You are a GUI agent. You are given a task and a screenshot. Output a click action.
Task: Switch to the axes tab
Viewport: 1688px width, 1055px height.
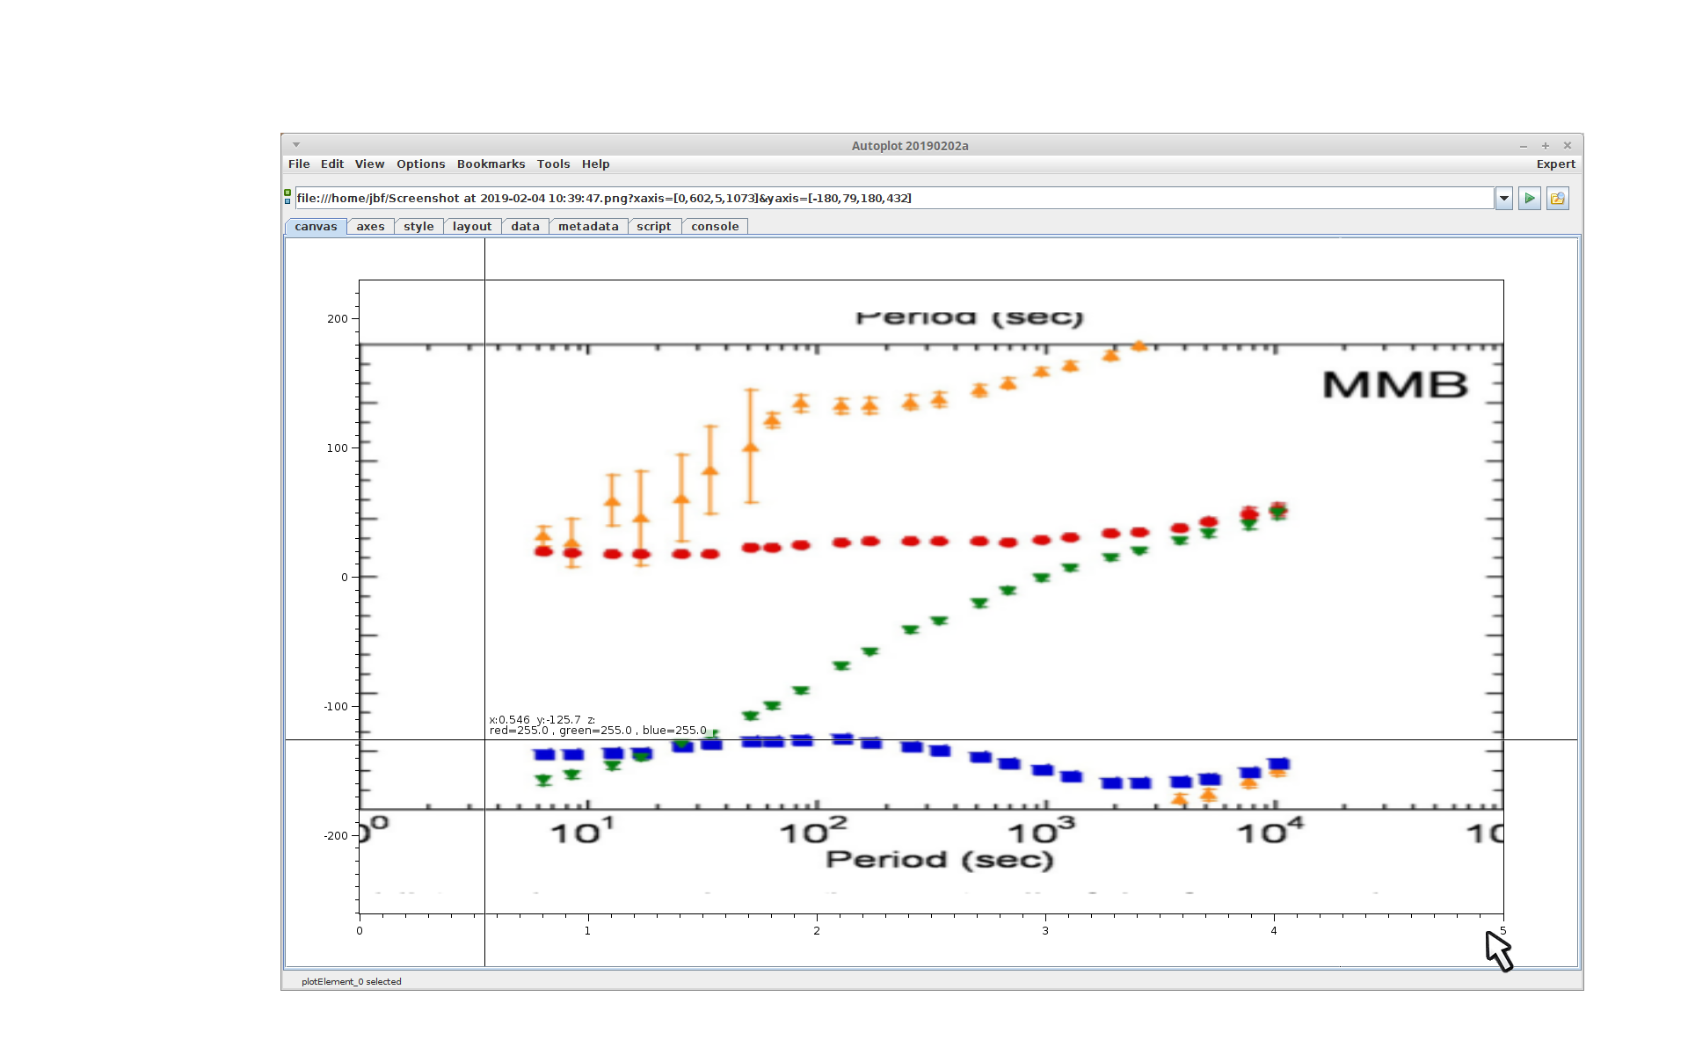click(x=370, y=227)
